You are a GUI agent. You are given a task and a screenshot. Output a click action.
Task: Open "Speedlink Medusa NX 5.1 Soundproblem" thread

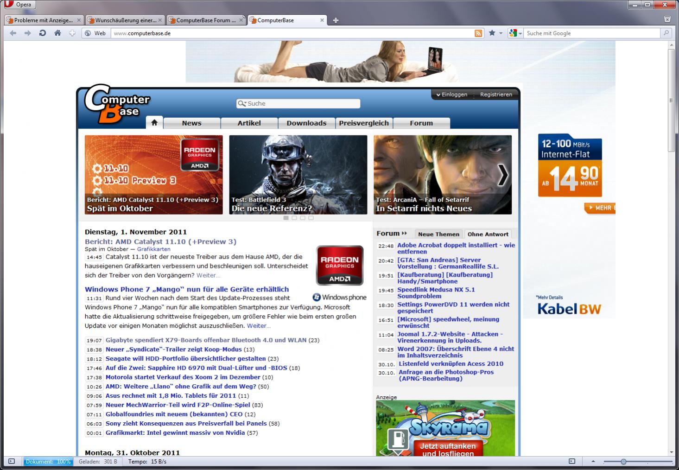point(436,293)
